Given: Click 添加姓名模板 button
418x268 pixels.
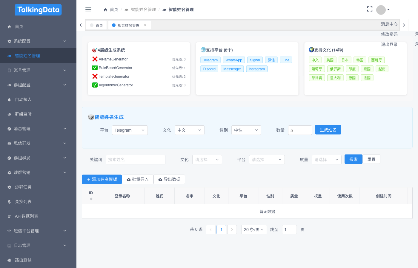Looking at the screenshot, I should coord(102,179).
